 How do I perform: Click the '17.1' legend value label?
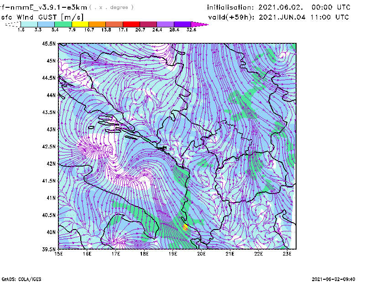click(x=123, y=30)
